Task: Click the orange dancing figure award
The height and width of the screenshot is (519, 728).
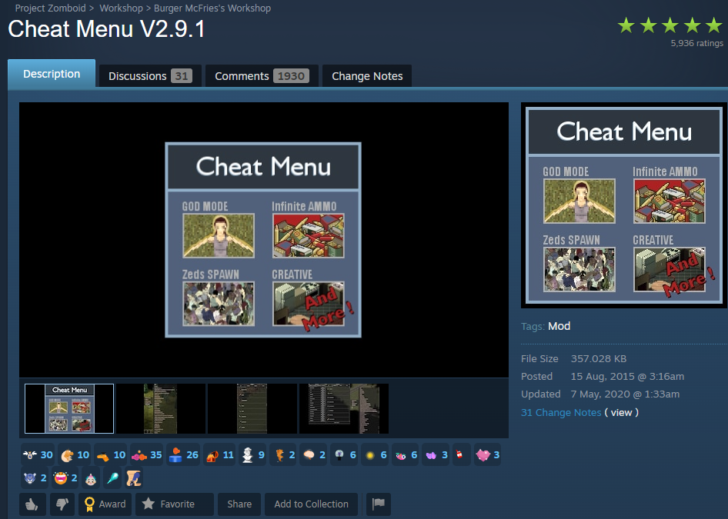Action: 284,455
